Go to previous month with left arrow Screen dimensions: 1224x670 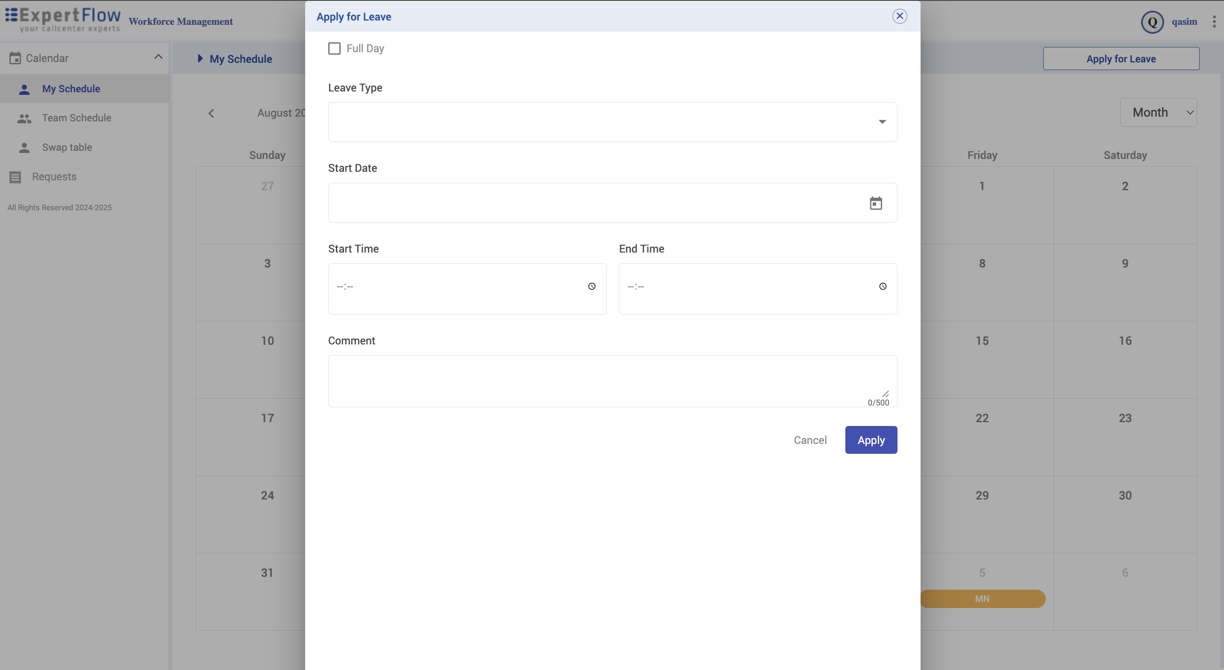click(x=212, y=113)
